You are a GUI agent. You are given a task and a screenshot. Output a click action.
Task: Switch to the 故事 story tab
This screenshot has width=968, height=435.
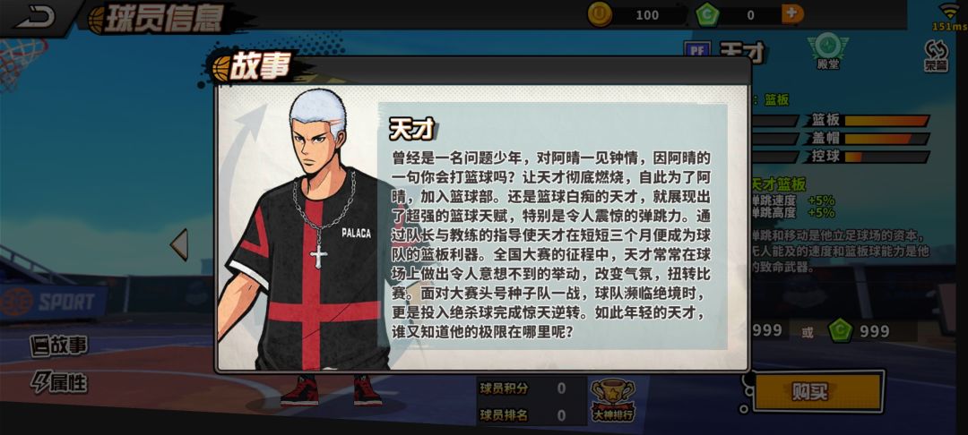(x=59, y=345)
